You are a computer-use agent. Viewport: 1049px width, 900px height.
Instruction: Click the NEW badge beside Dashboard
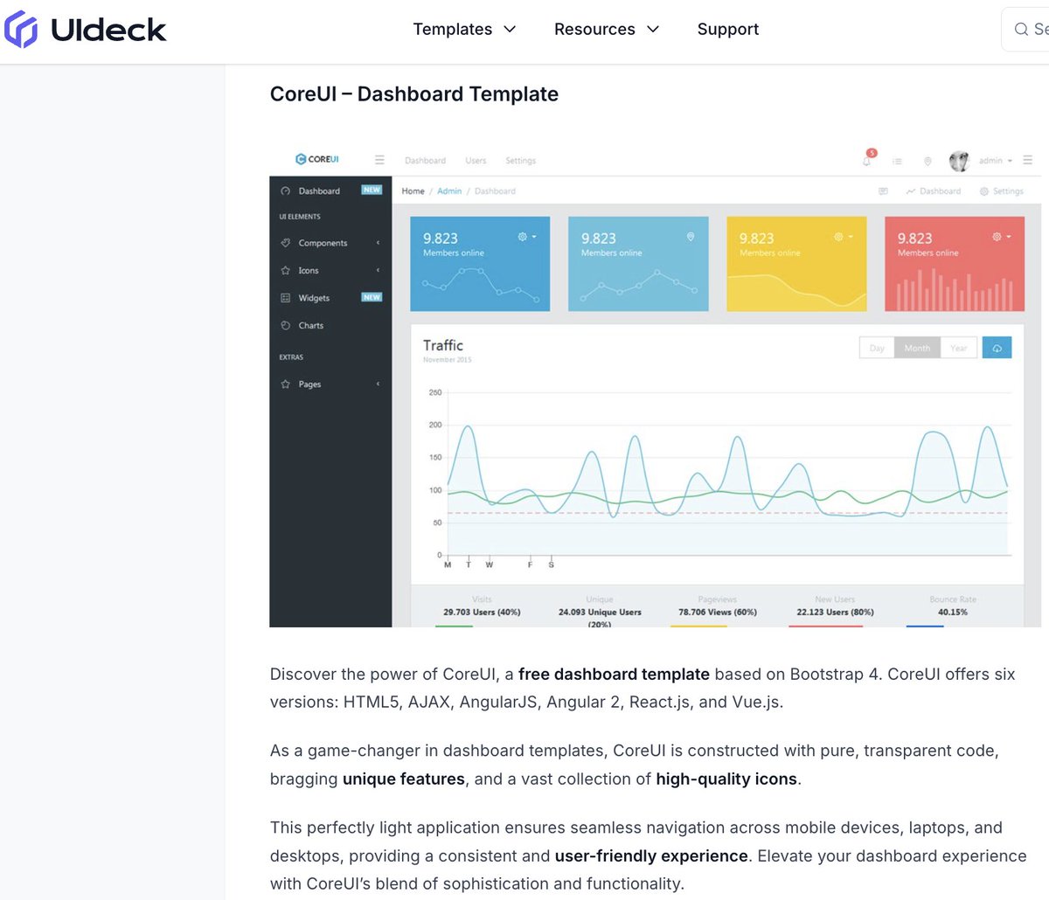click(x=372, y=190)
